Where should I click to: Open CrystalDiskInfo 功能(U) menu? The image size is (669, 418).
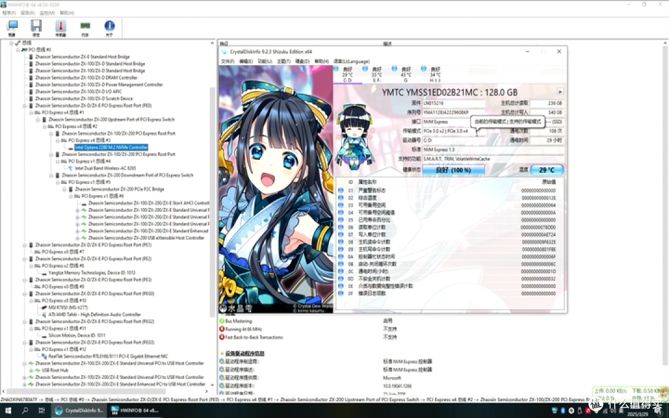(x=265, y=61)
